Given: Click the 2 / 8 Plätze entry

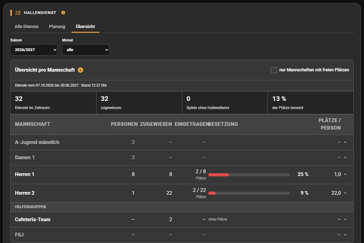Looking at the screenshot, I should [x=200, y=174].
